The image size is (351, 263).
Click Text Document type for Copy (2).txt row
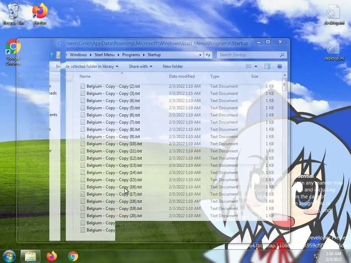click(x=224, y=86)
